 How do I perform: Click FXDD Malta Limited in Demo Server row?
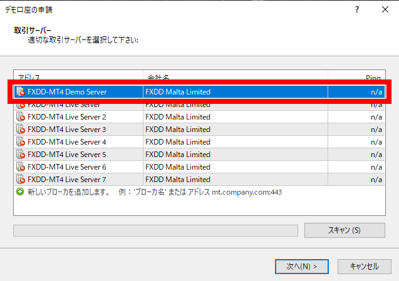178,92
